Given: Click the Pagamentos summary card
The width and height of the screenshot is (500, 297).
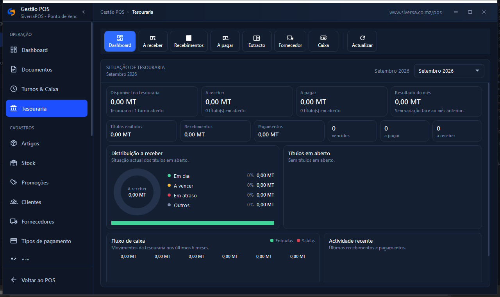Looking at the screenshot, I should 289,131.
